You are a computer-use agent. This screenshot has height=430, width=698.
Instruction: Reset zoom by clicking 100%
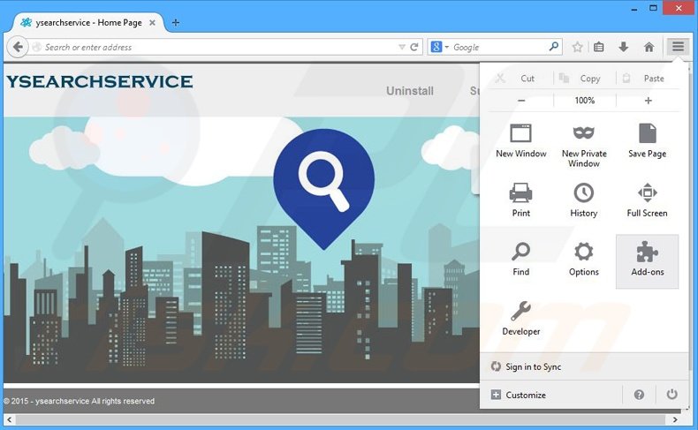click(x=585, y=101)
